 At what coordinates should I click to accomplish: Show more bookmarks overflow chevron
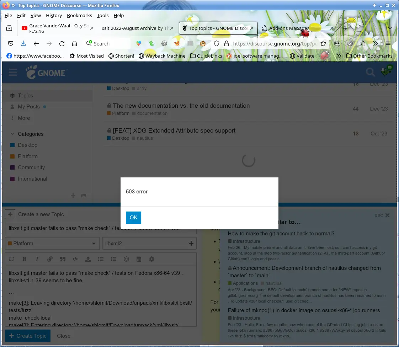point(339,56)
